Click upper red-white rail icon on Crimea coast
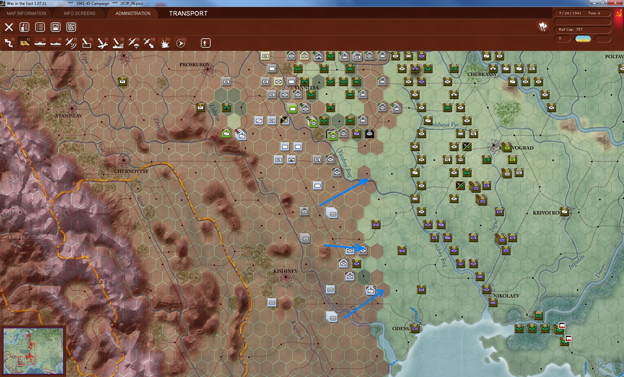This screenshot has width=624, height=377. point(562,326)
